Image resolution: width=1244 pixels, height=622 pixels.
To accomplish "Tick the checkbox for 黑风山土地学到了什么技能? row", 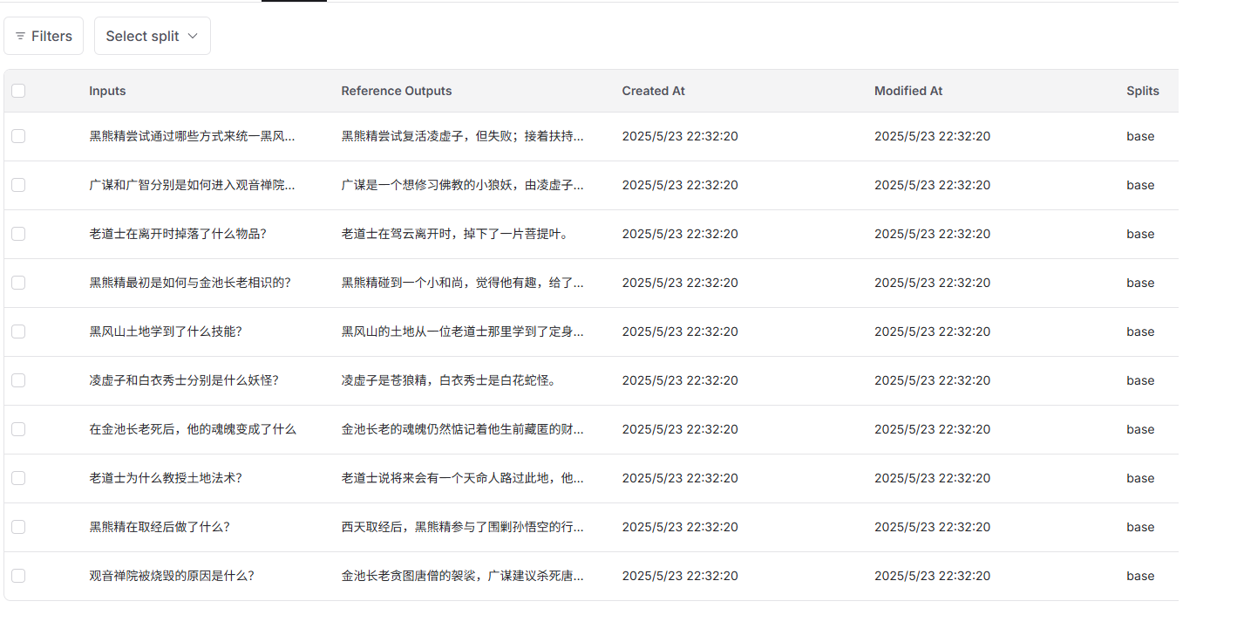I will pyautogui.click(x=18, y=332).
